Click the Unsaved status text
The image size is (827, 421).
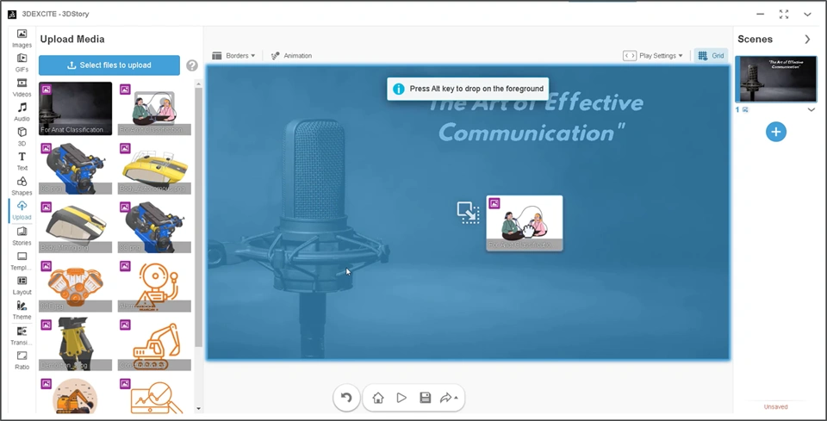[775, 406]
